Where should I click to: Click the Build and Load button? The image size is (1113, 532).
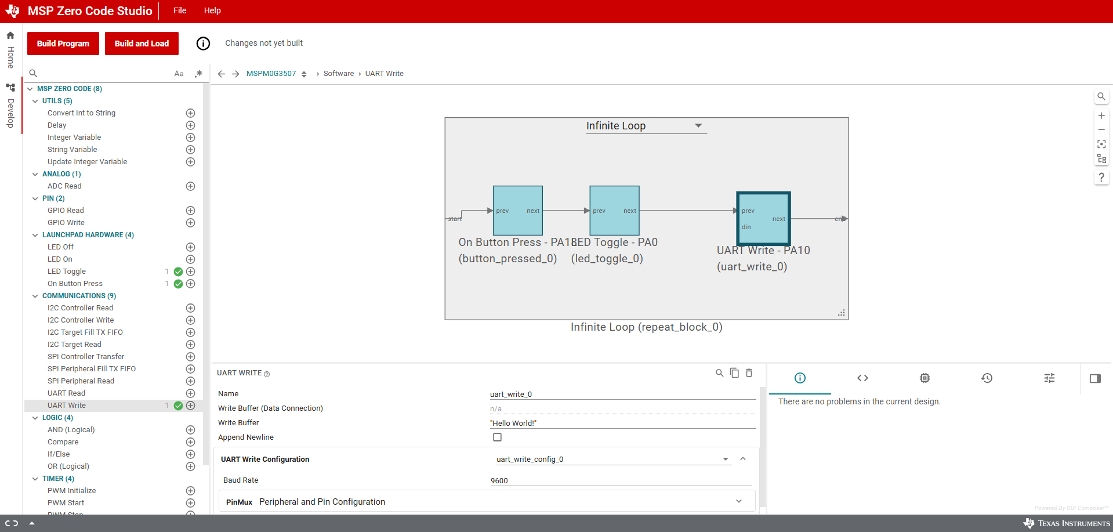(142, 44)
